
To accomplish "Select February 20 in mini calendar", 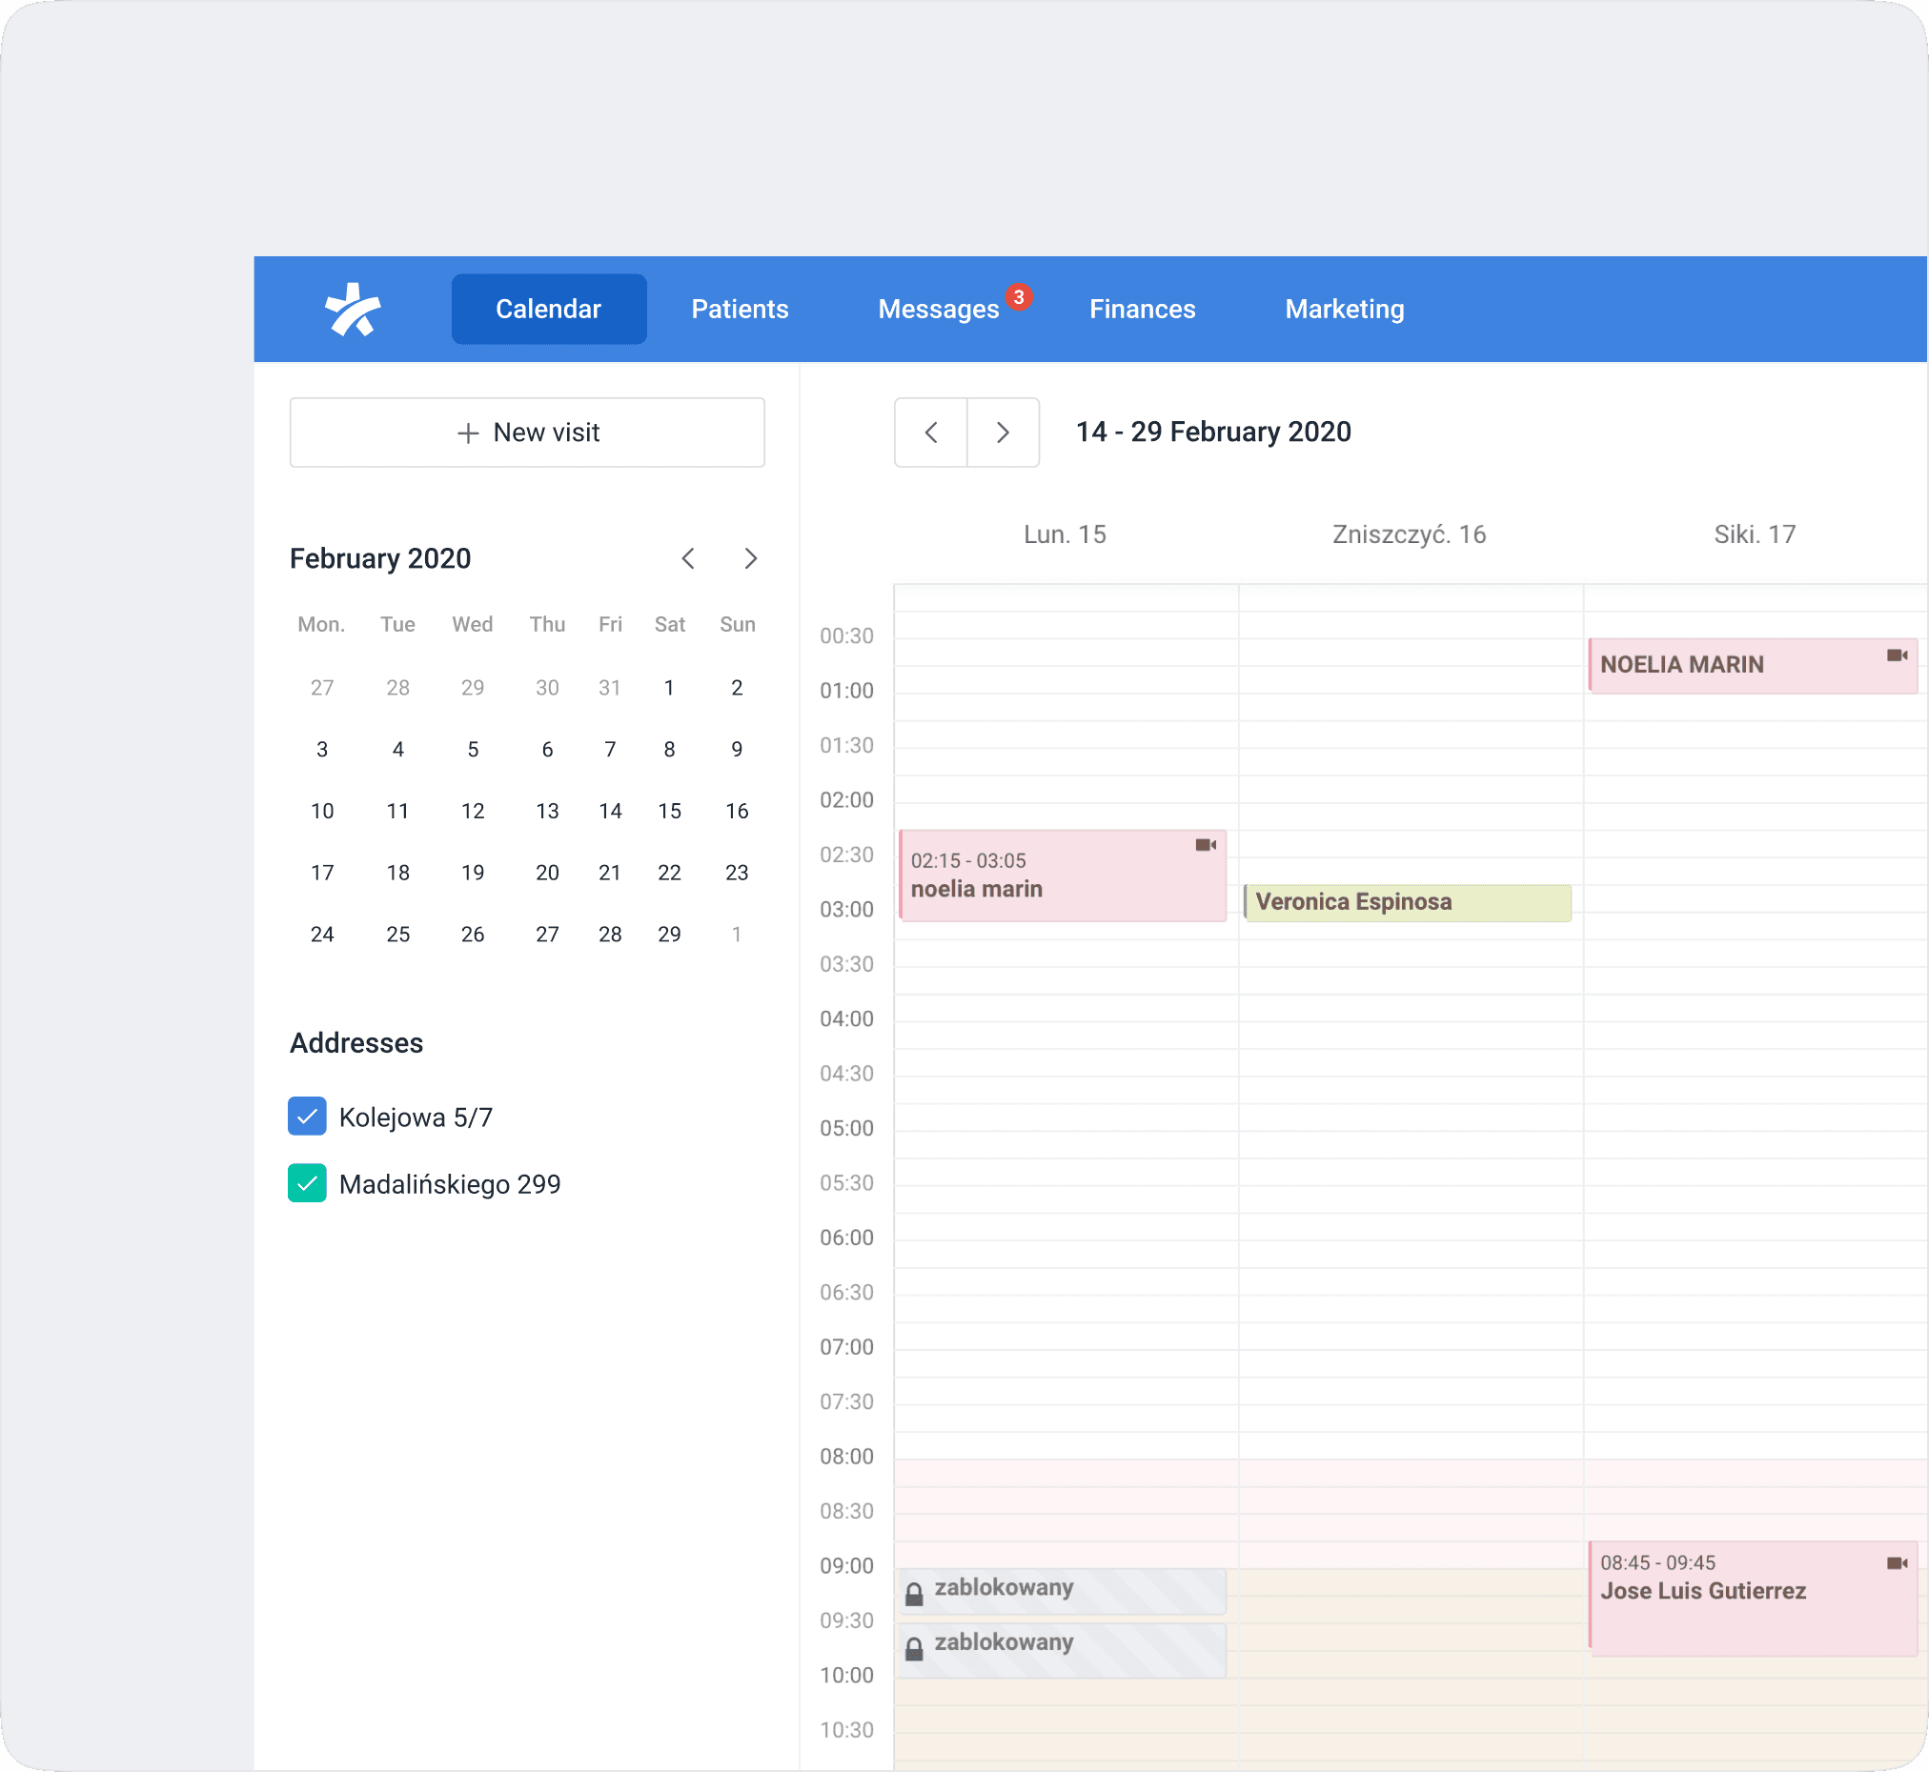I will 547,873.
